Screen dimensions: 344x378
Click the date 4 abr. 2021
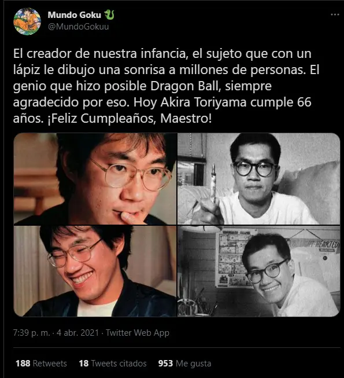77,333
